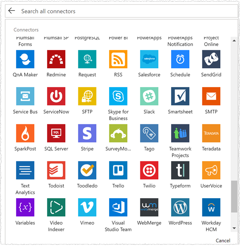240x246 pixels.
Task: Select the Tago tag icon
Action: (149, 133)
